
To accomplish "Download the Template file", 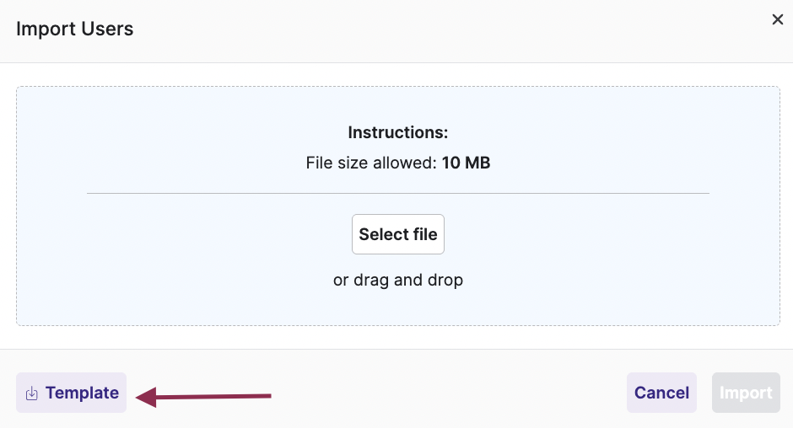I will tap(72, 393).
